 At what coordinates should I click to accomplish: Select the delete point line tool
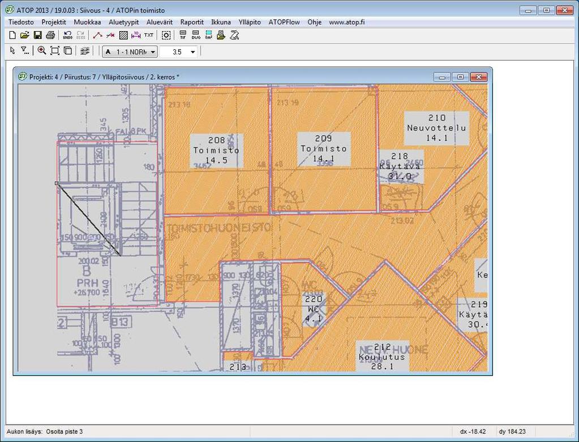click(x=110, y=35)
